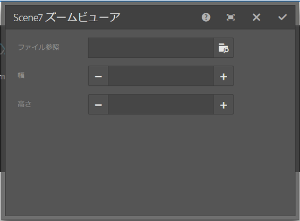Toggle fullscreen mode of the dialog
This screenshot has width=300, height=221.
coord(230,17)
